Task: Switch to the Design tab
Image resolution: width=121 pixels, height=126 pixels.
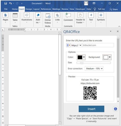Action: tap(29, 9)
